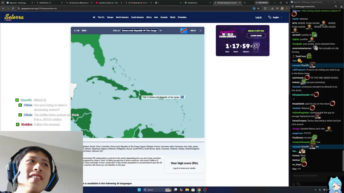Expand the English language dropdown
344x193 pixels.
point(277,17)
